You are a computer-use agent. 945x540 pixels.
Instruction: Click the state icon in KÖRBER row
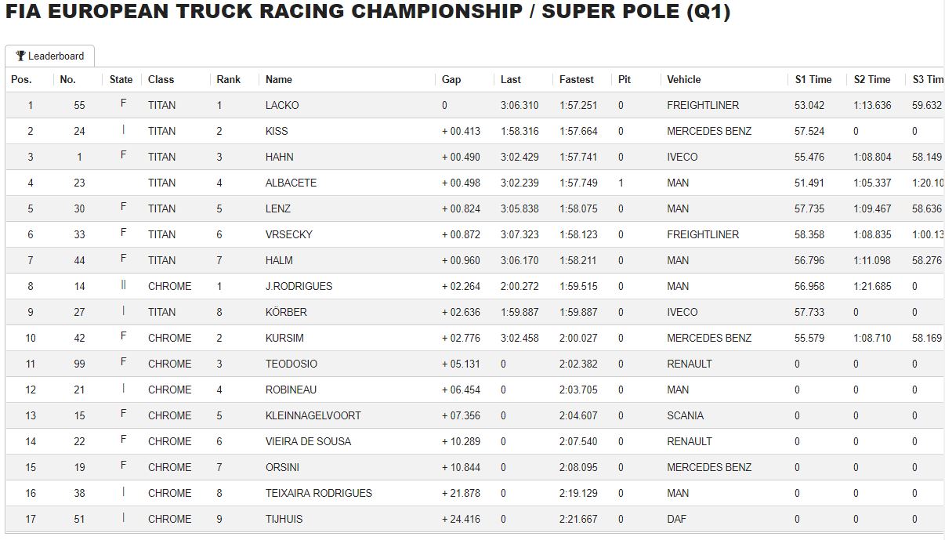(123, 311)
